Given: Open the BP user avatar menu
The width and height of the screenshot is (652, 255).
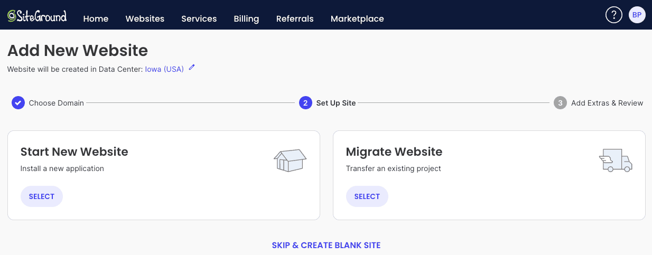Looking at the screenshot, I should click(x=637, y=15).
